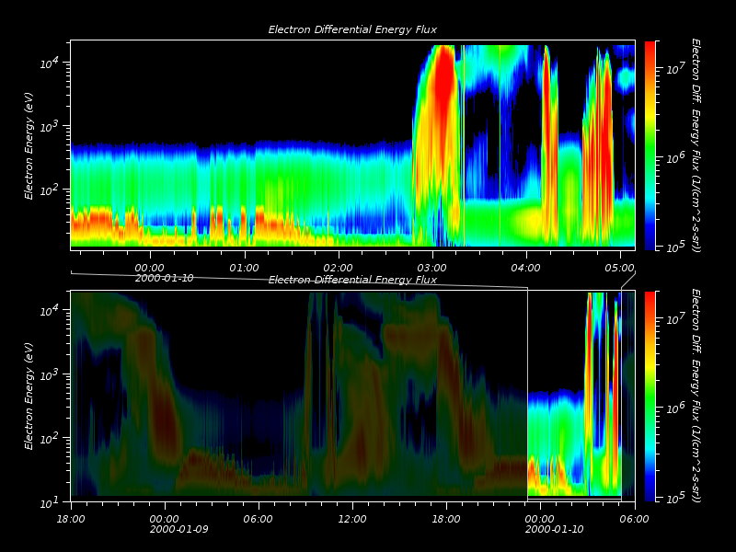Click the lower panel's Electron Energy axis label

coord(29,396)
